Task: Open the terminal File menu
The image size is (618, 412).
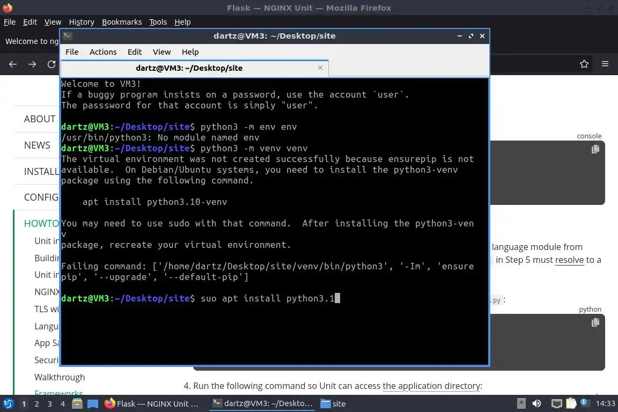Action: pos(72,52)
